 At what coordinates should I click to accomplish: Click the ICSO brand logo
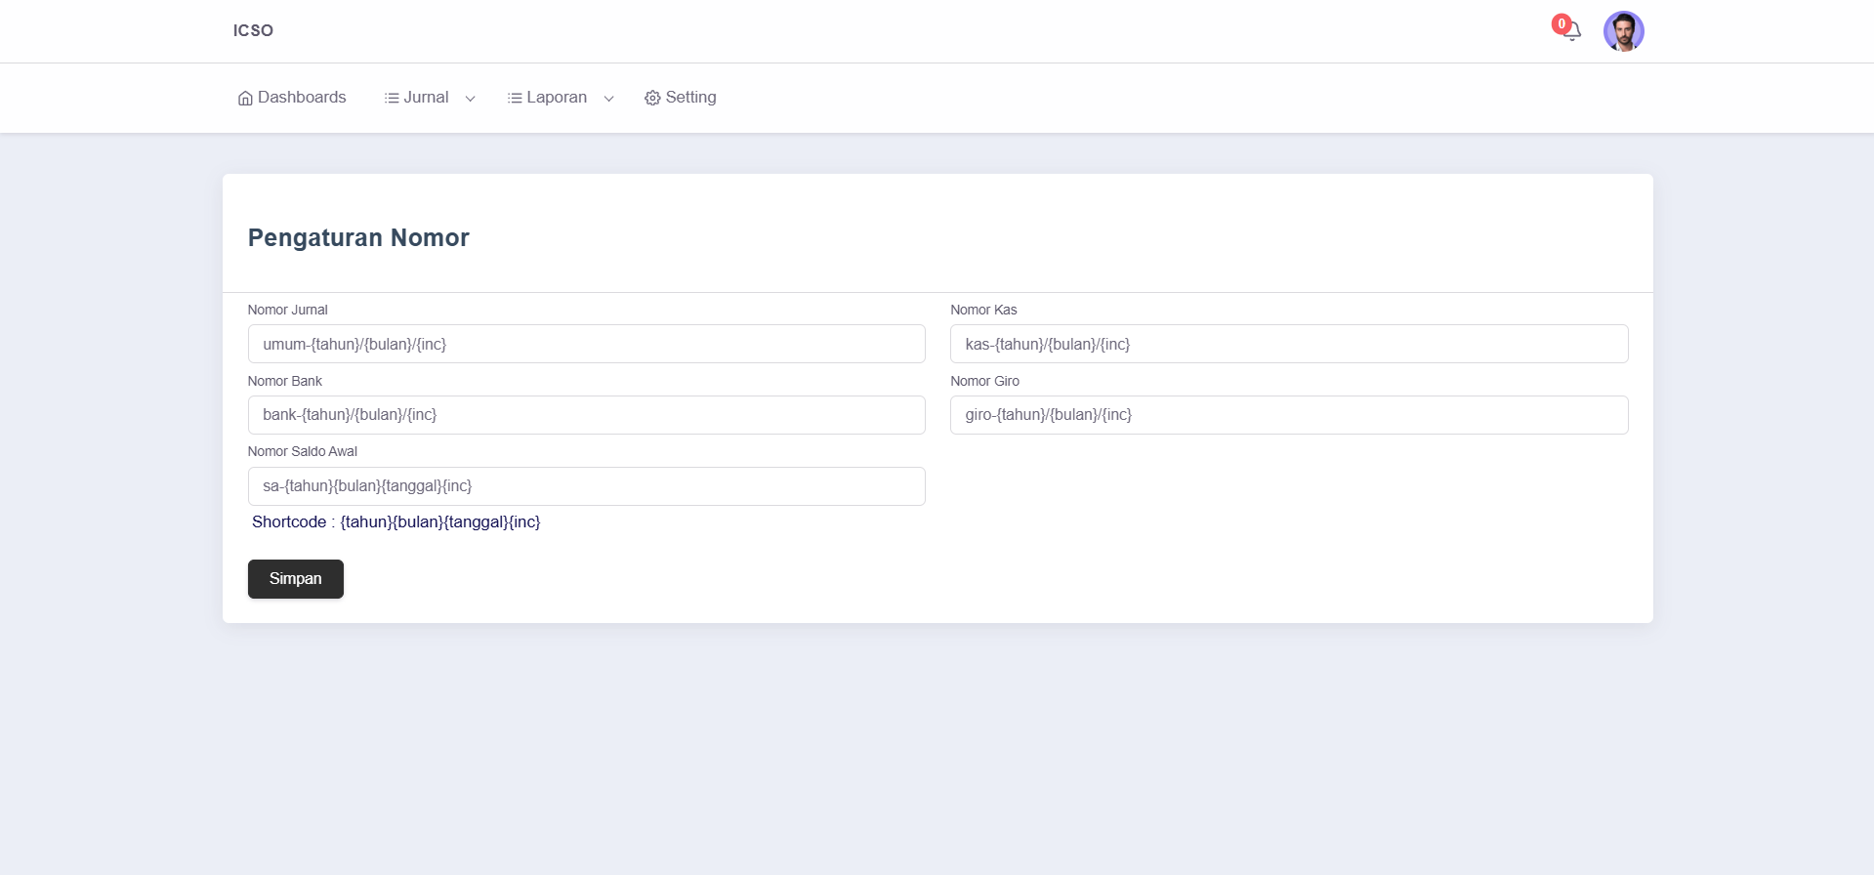[253, 31]
